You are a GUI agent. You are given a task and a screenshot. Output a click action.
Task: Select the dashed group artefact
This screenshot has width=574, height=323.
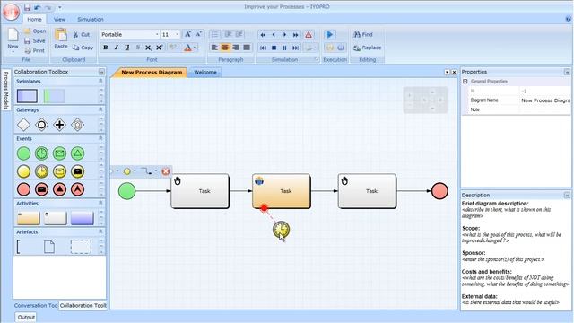pyautogui.click(x=81, y=247)
